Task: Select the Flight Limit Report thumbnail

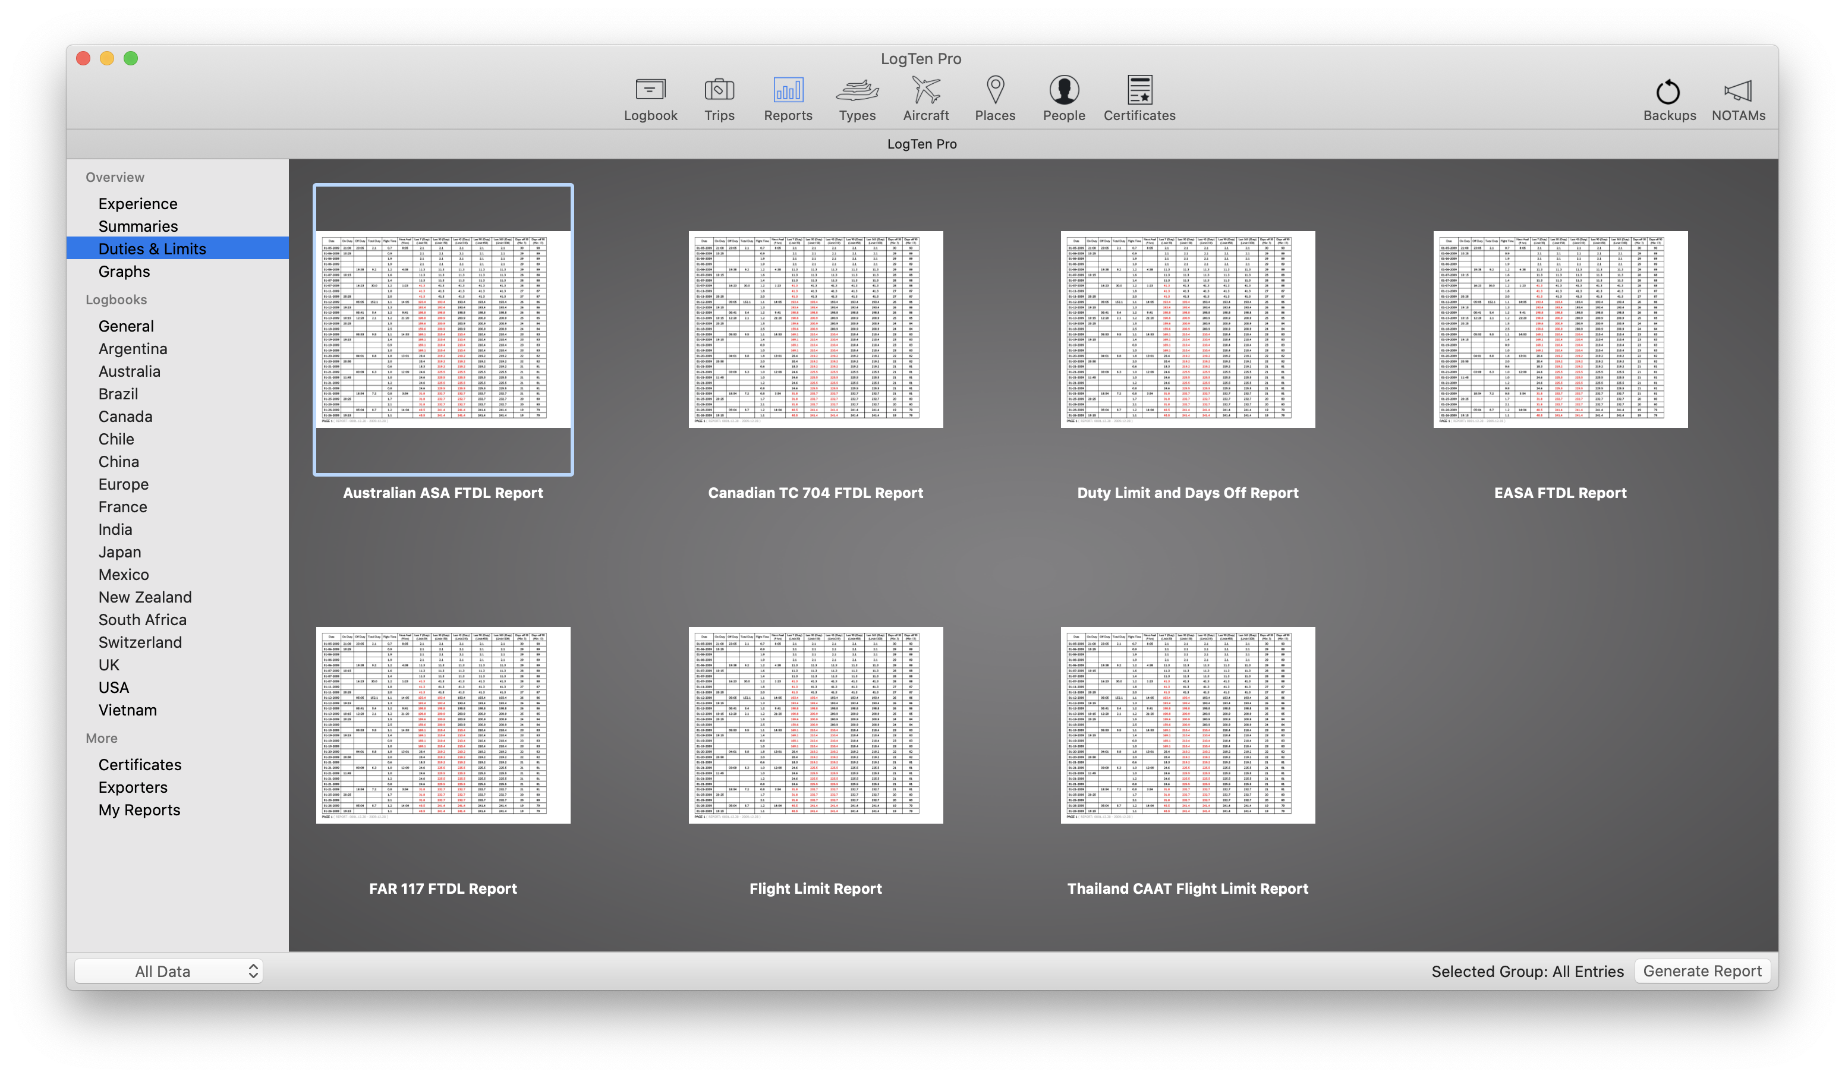Action: click(x=816, y=725)
